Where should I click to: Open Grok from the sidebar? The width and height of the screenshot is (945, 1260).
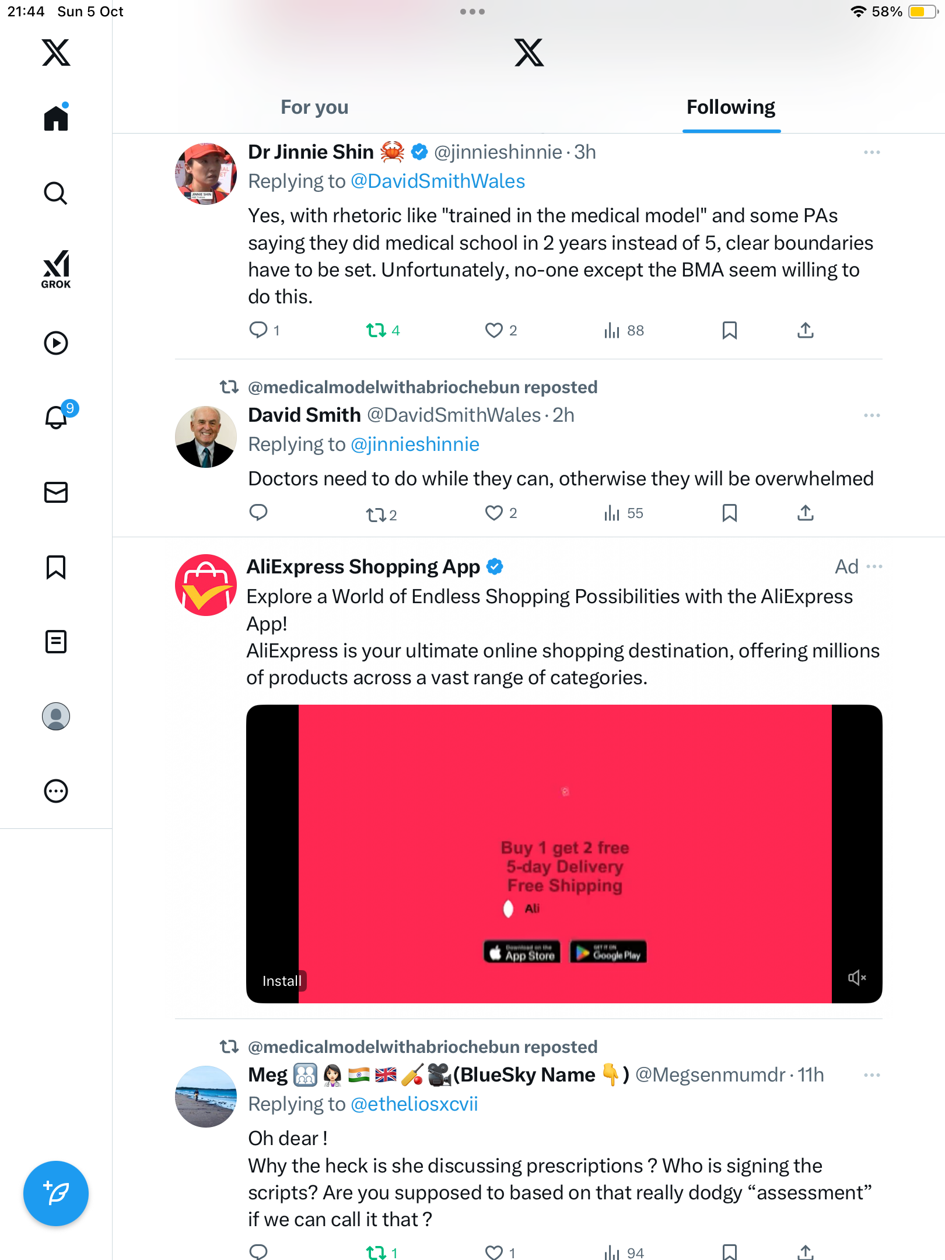click(x=56, y=269)
